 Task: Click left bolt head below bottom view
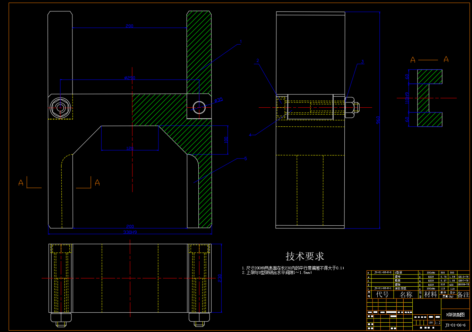point(61,317)
